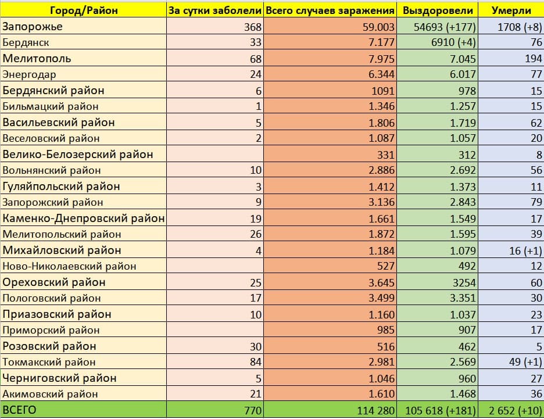Click the Мелитополь deaths cell 194
Screen dimensions: 544x419
coord(510,59)
